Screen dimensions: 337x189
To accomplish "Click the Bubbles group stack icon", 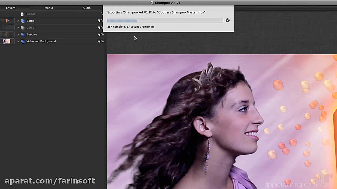I will 23,34.
